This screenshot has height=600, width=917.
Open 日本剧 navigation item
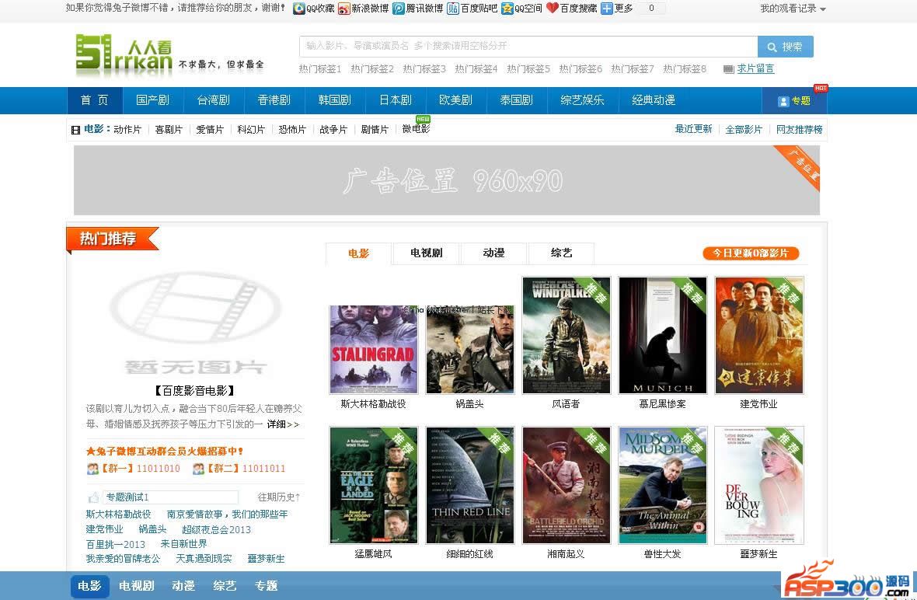tap(396, 100)
